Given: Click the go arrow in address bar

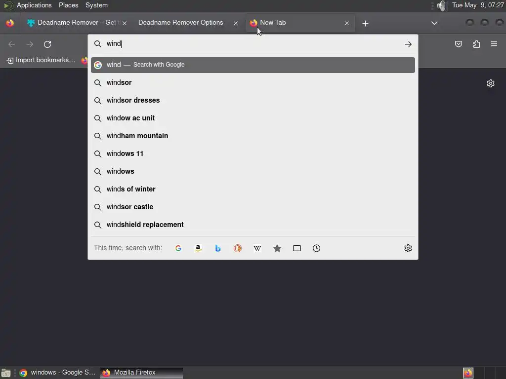Looking at the screenshot, I should pyautogui.click(x=408, y=44).
